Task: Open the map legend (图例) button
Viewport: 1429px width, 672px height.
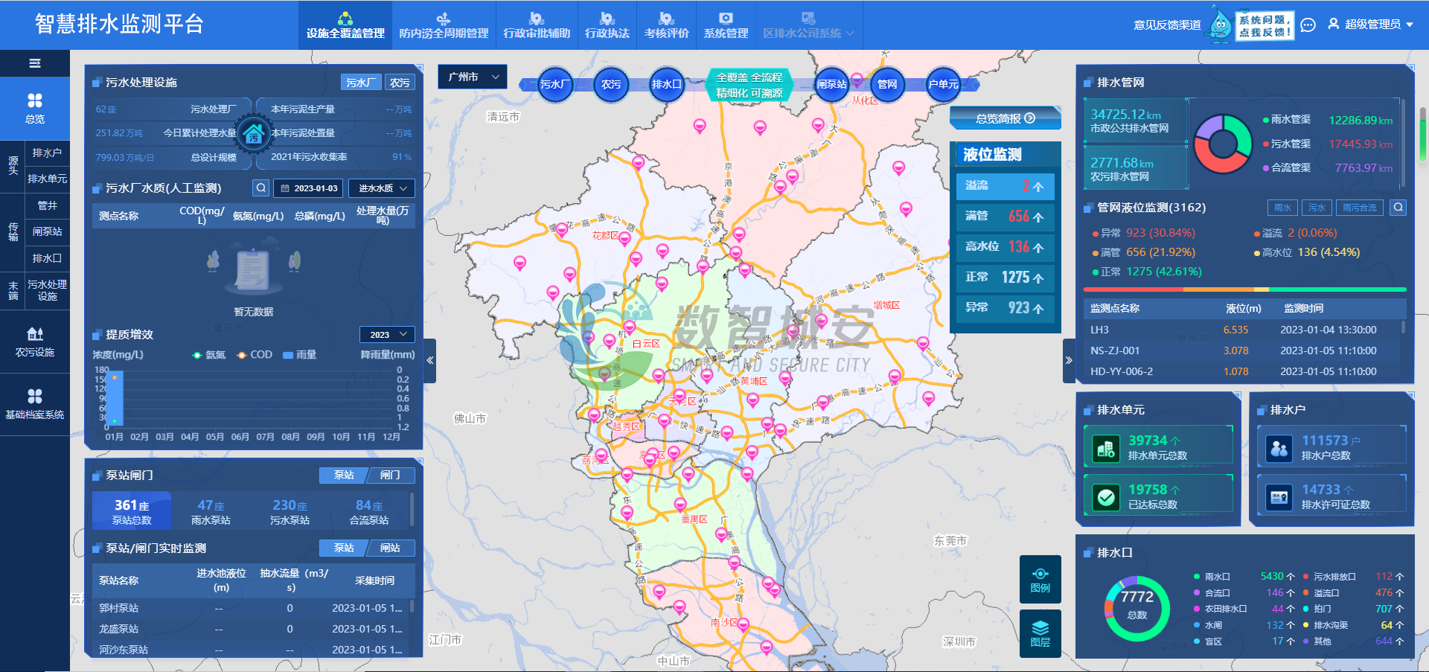Action: click(1040, 579)
